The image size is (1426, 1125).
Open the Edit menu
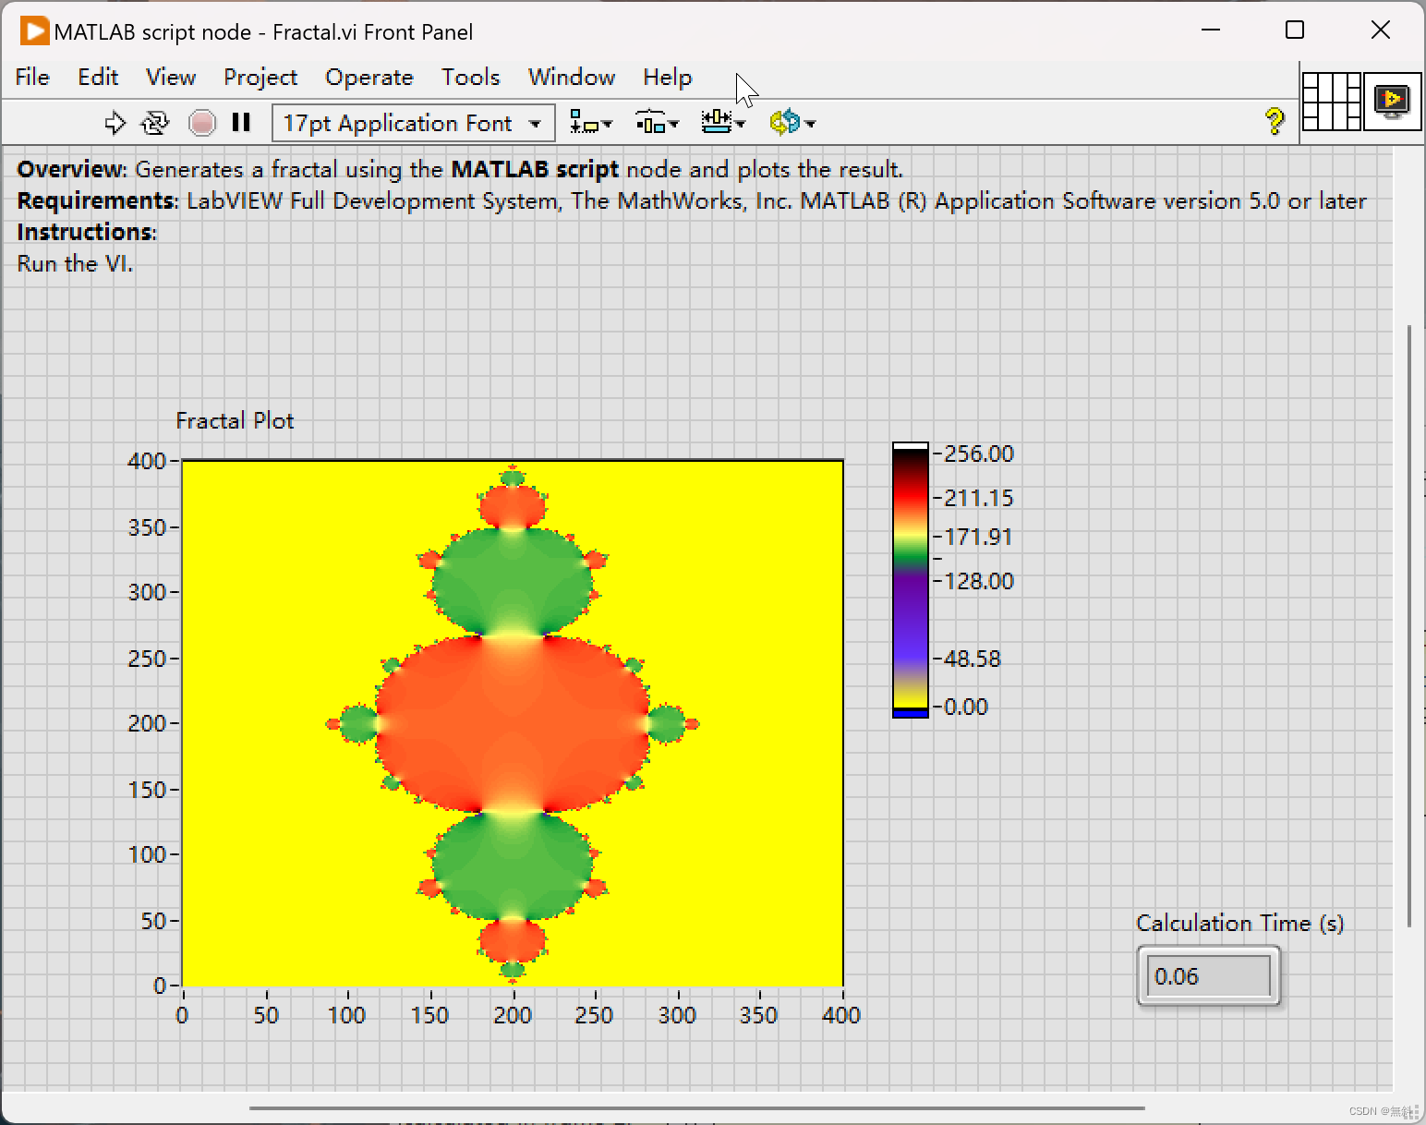tap(98, 78)
